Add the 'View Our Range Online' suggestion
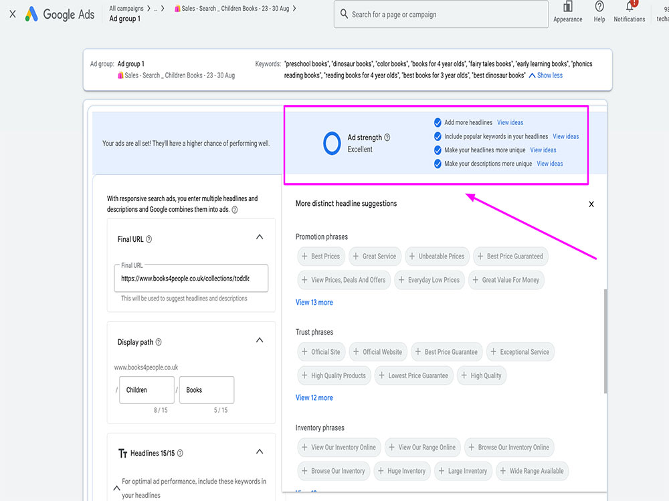Image resolution: width=669 pixels, height=501 pixels. (x=422, y=448)
